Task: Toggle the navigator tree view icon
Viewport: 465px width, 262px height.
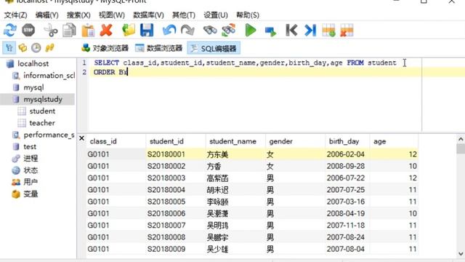Action: pos(9,48)
